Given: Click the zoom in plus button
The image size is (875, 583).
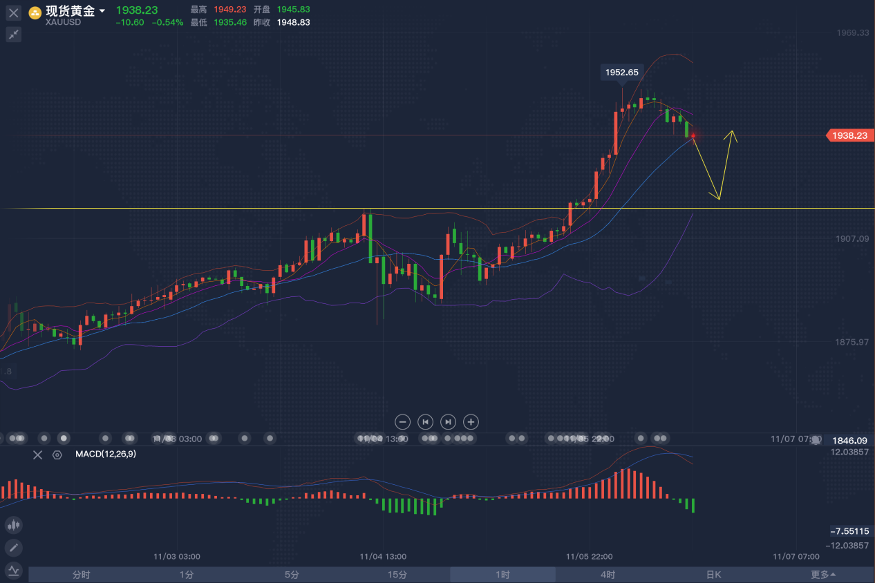Looking at the screenshot, I should coord(471,421).
